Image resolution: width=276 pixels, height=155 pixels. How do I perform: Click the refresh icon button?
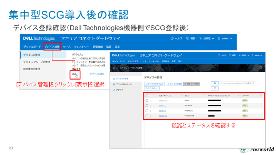215,88
